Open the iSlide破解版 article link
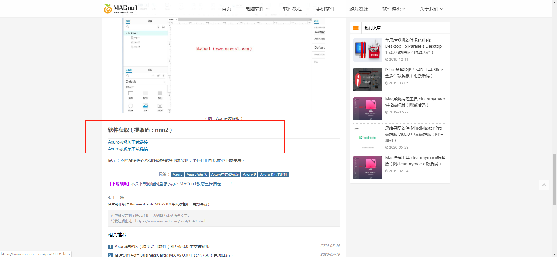 pyautogui.click(x=414, y=73)
